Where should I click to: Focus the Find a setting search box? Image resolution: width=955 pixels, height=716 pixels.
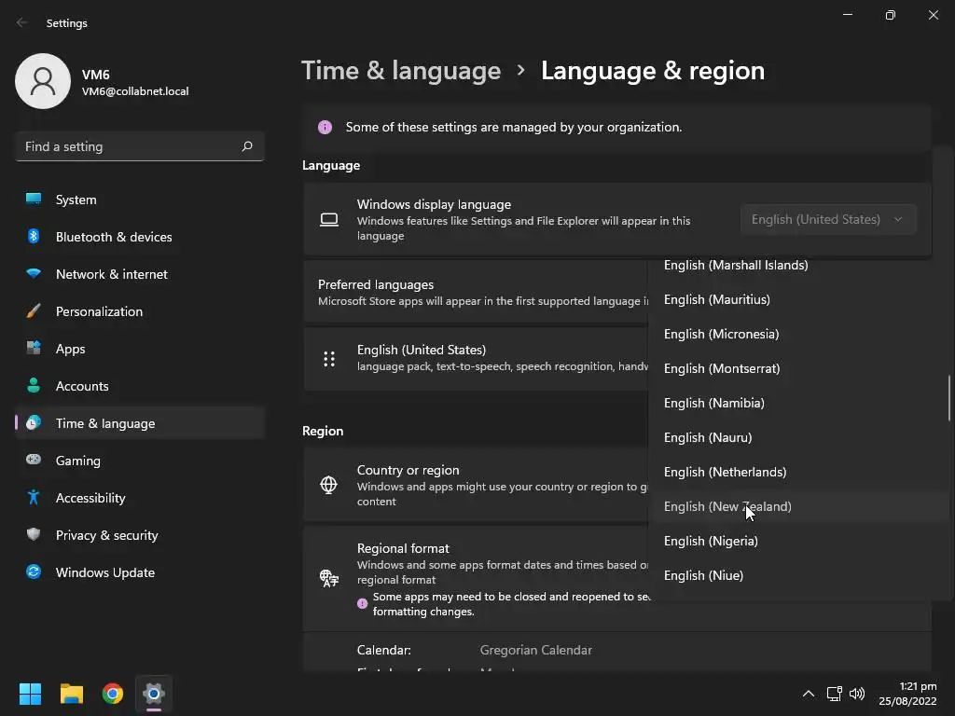(140, 146)
